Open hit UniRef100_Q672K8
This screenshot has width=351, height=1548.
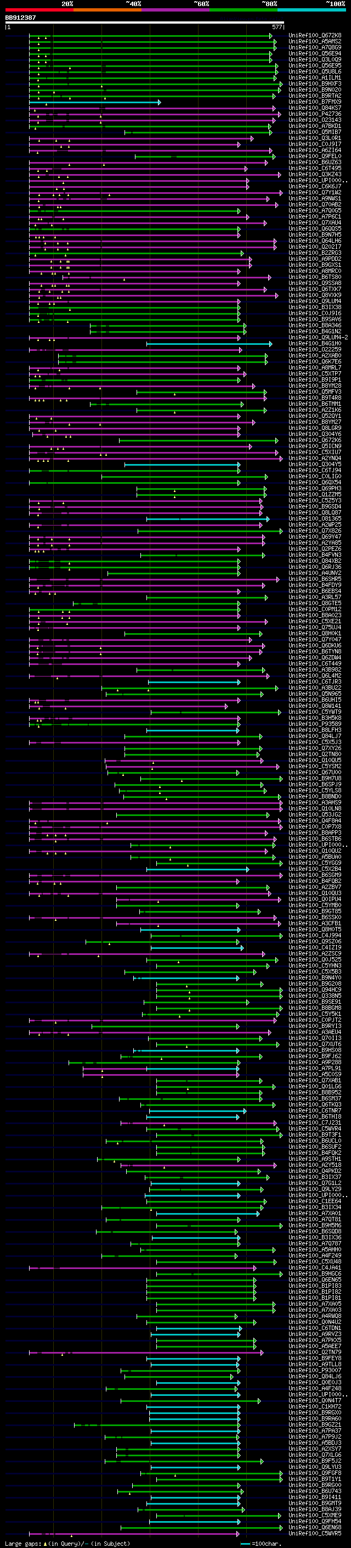click(315, 36)
